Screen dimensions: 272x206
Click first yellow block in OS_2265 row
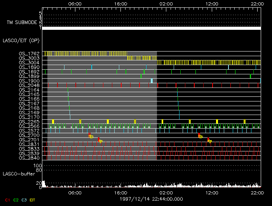(x=53, y=122)
